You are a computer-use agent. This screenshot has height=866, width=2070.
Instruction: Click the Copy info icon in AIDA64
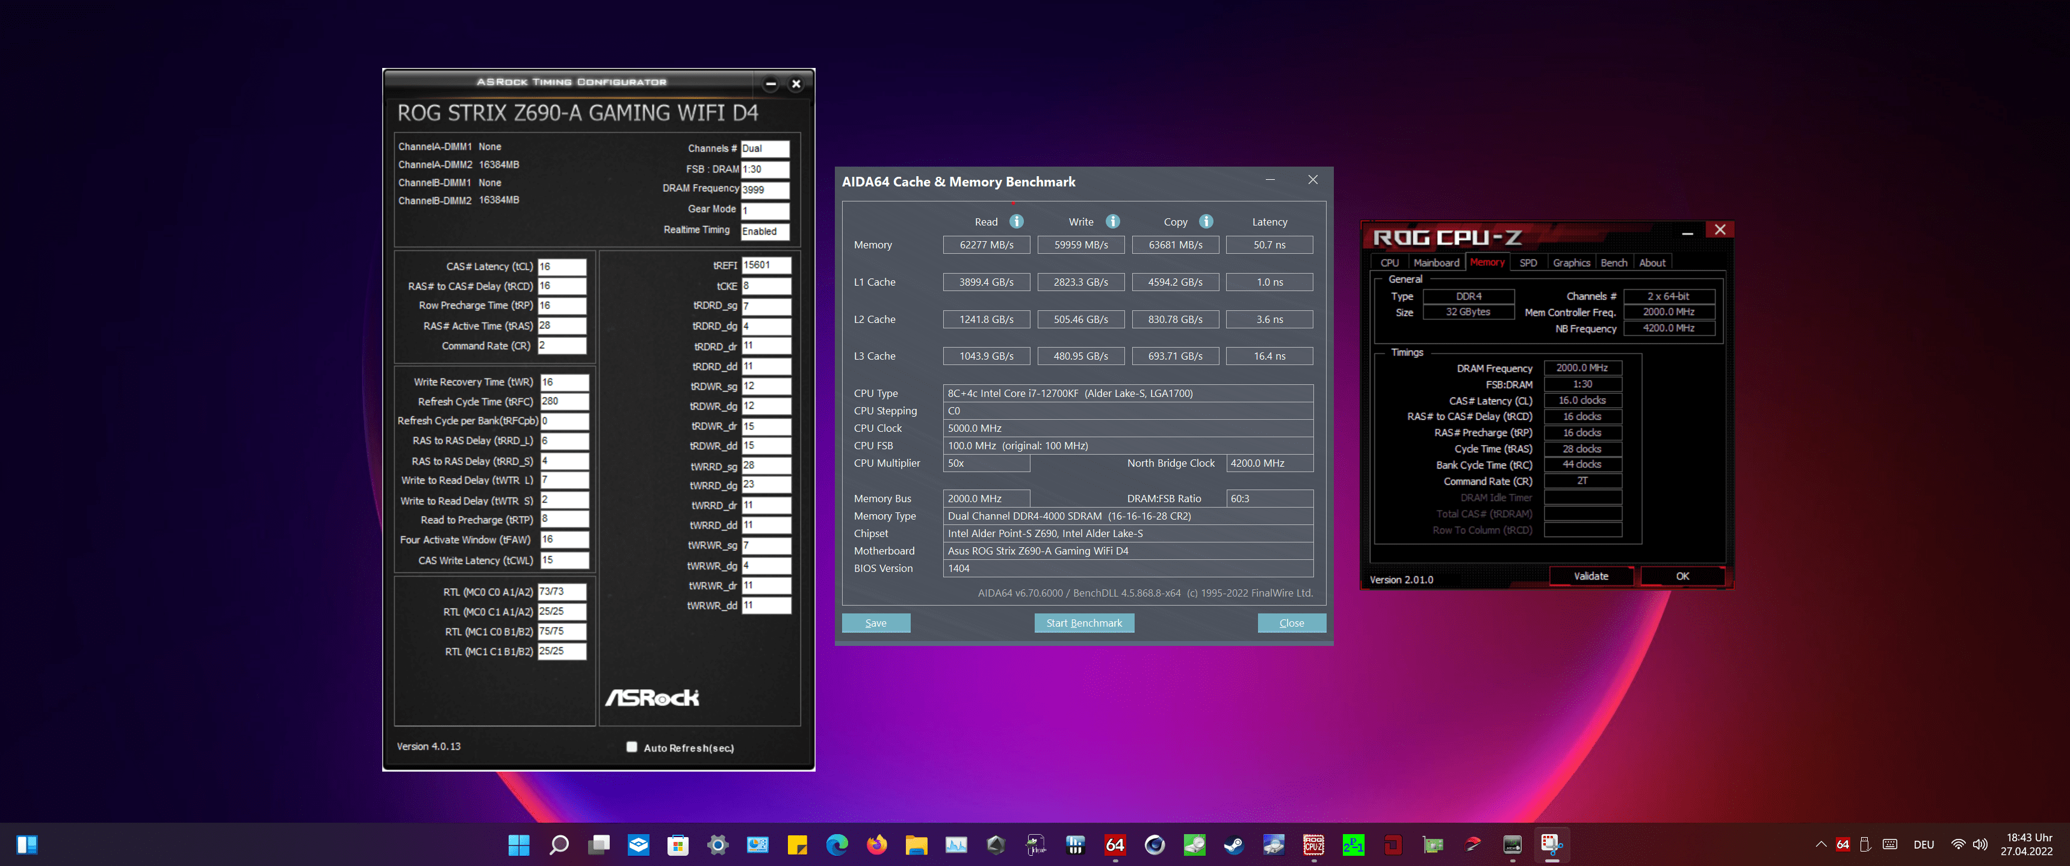[x=1206, y=221]
